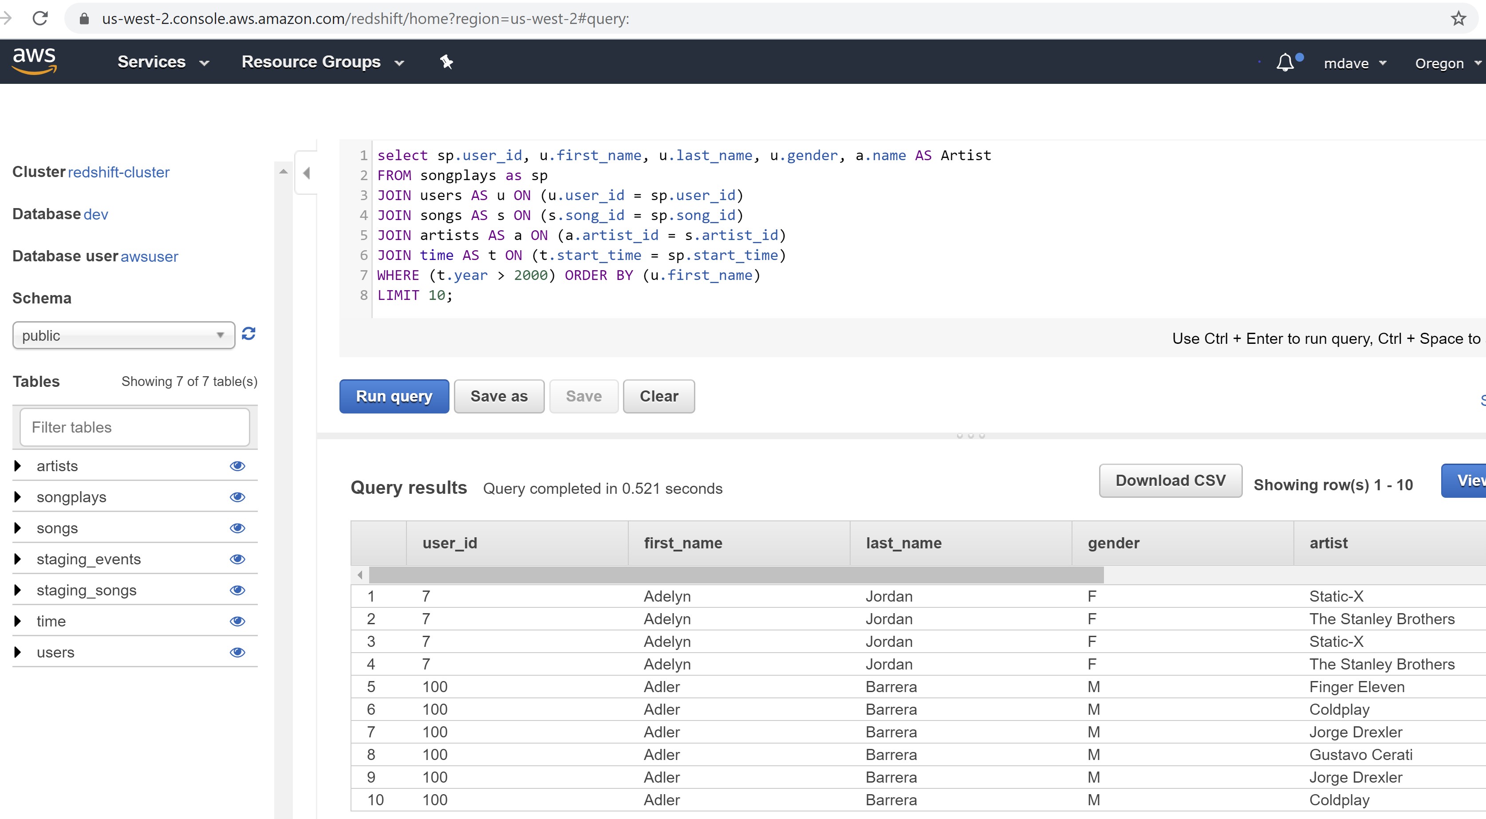Select 'Static-X' cell in row 1
Image resolution: width=1486 pixels, height=819 pixels.
click(1336, 596)
